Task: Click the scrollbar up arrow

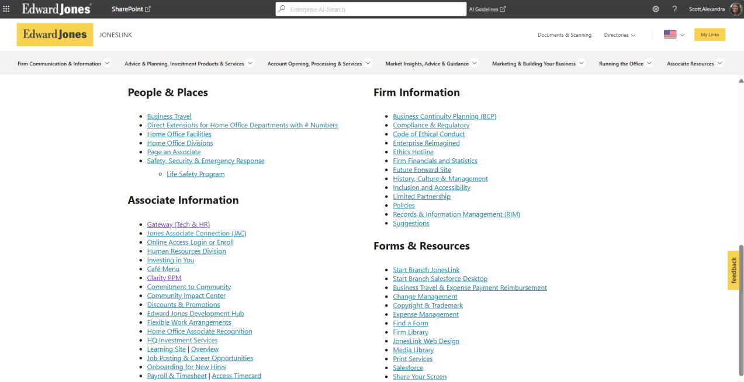Action: (x=740, y=81)
